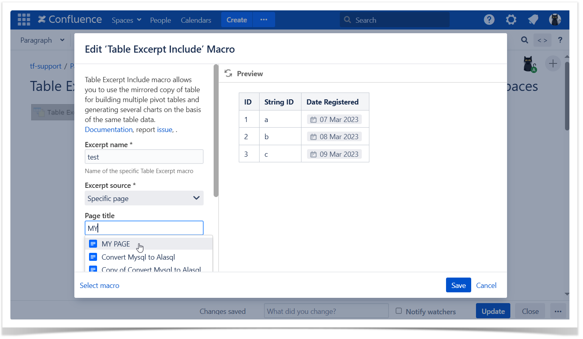Choose Convert Mysql to Alasql suggestion
Image resolution: width=583 pixels, height=339 pixels.
(x=138, y=257)
